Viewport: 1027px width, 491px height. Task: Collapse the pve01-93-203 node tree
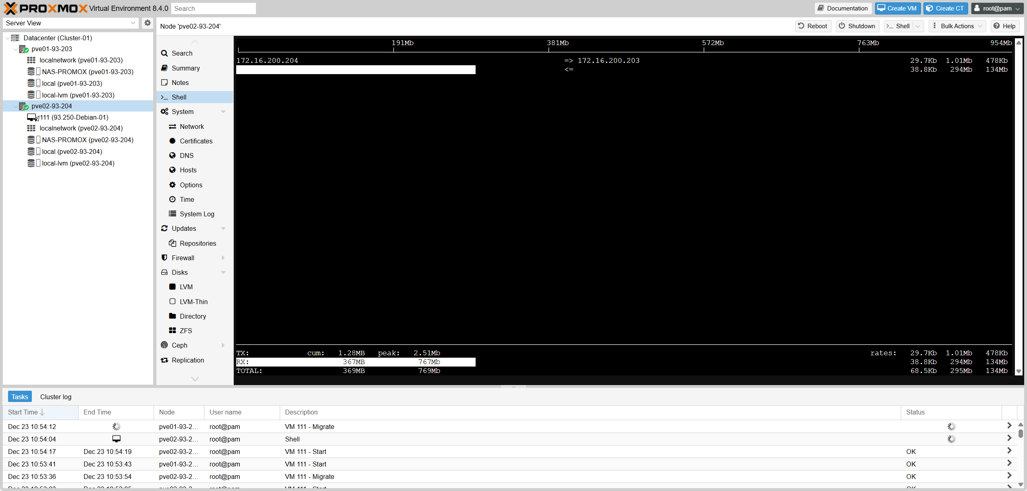(15, 49)
